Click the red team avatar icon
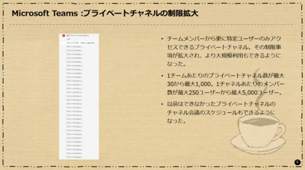The height and width of the screenshot is (170, 305). tap(64, 35)
